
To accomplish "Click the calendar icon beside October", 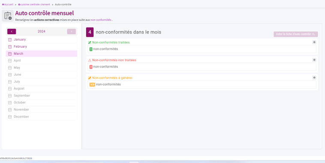I will click(x=10, y=102).
